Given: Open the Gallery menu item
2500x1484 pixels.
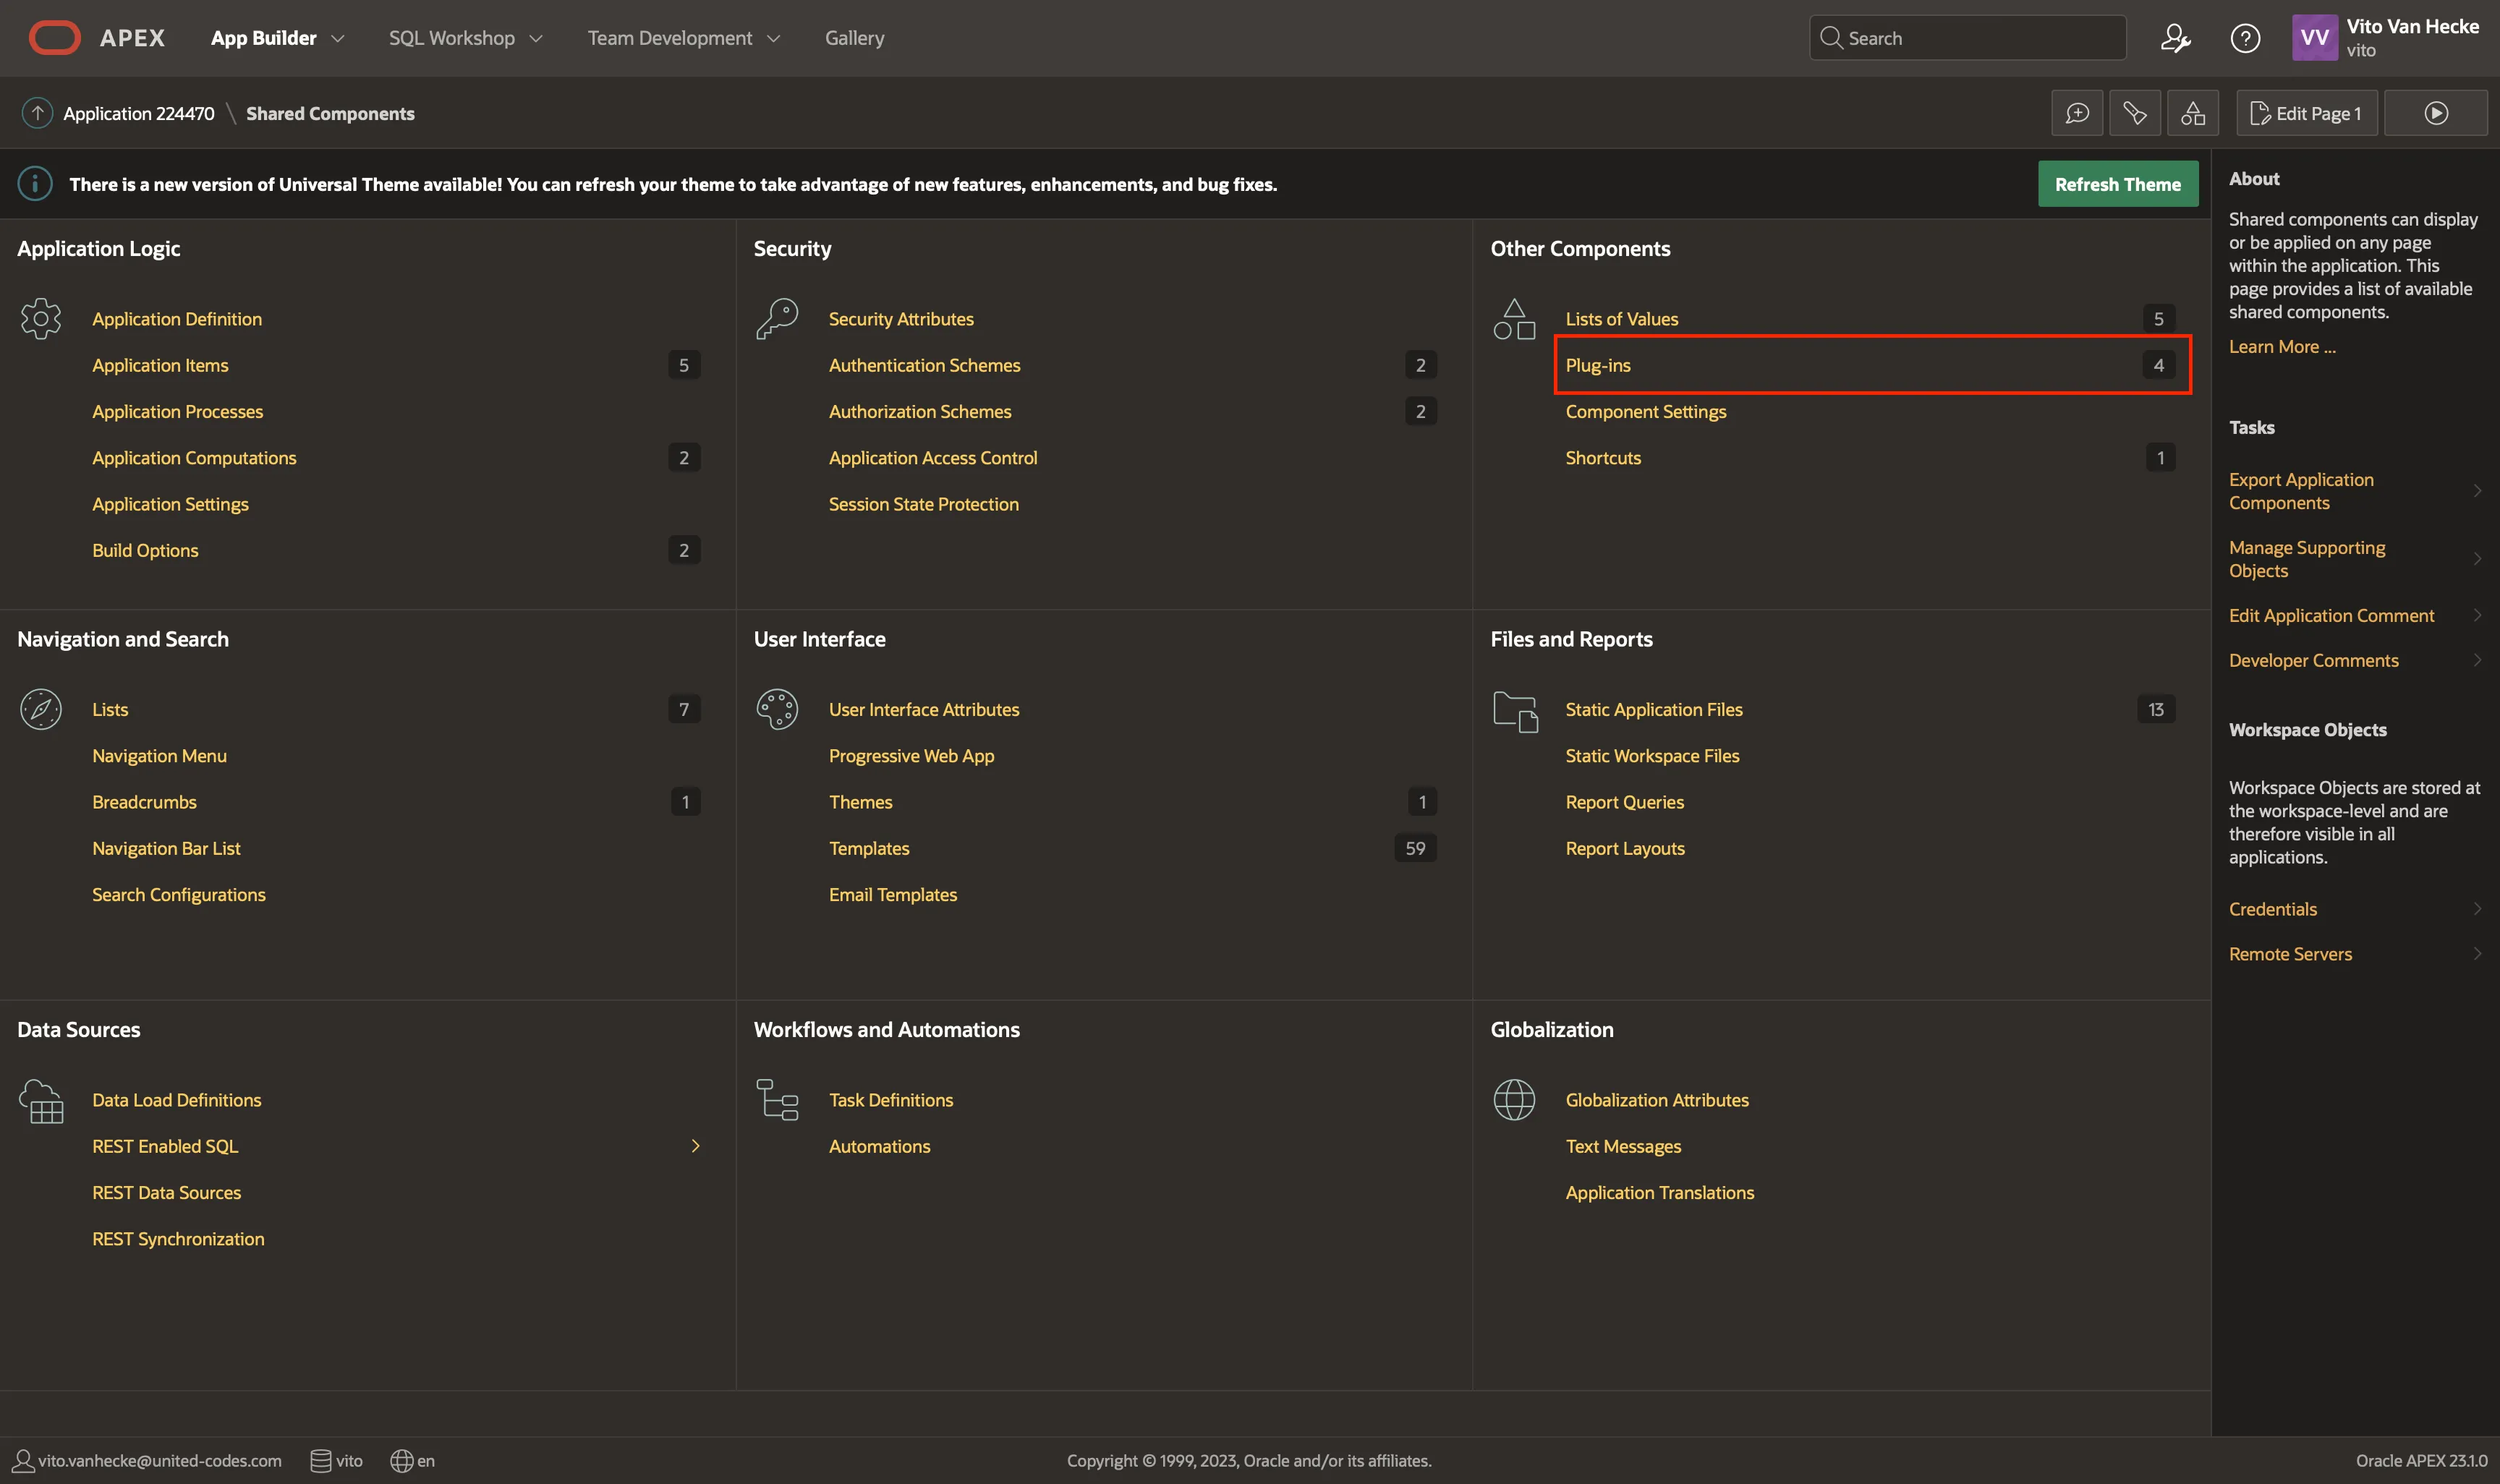Looking at the screenshot, I should pyautogui.click(x=854, y=38).
